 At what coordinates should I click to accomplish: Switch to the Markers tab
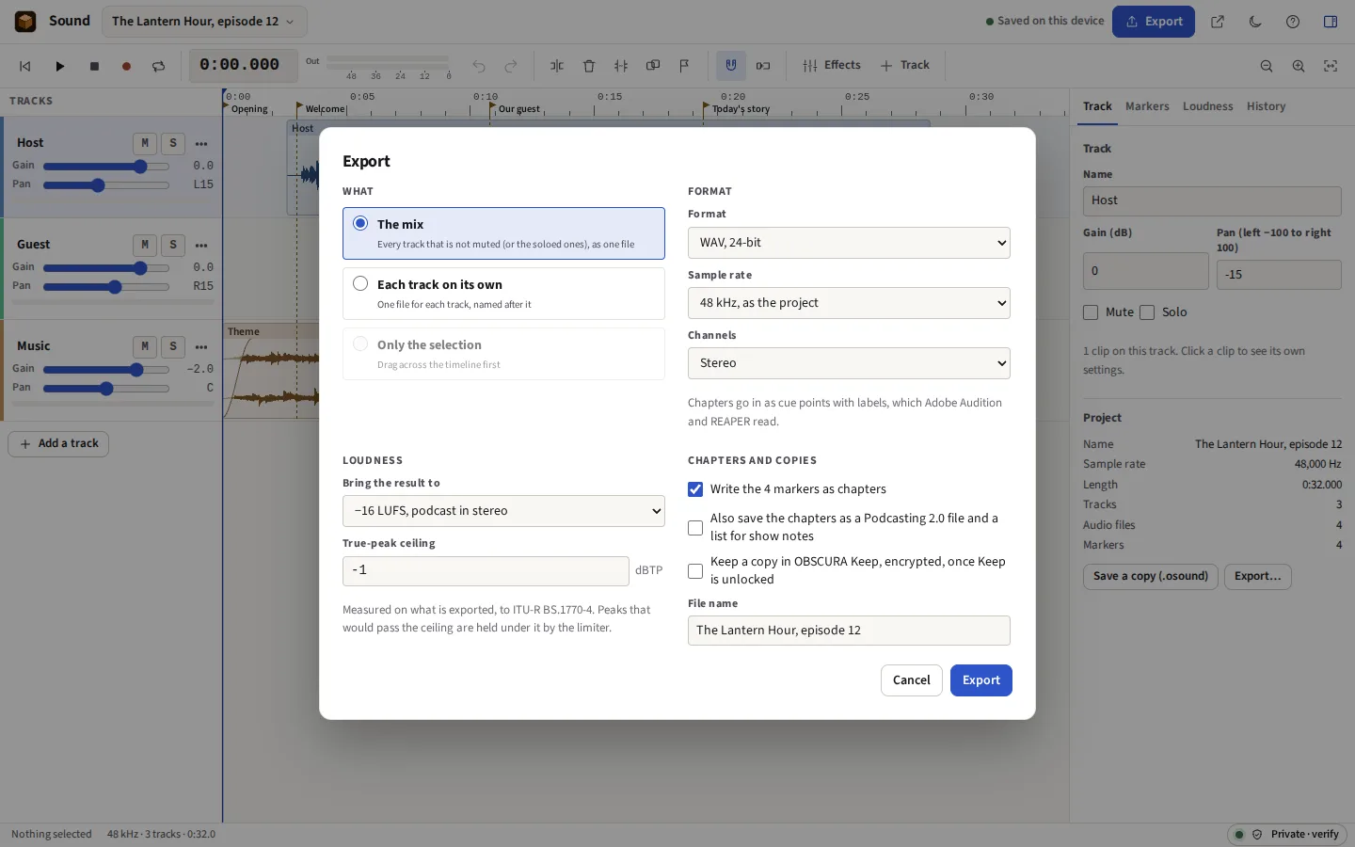point(1147,106)
